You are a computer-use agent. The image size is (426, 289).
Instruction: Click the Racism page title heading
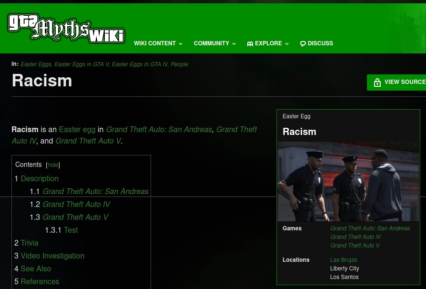[x=42, y=81]
